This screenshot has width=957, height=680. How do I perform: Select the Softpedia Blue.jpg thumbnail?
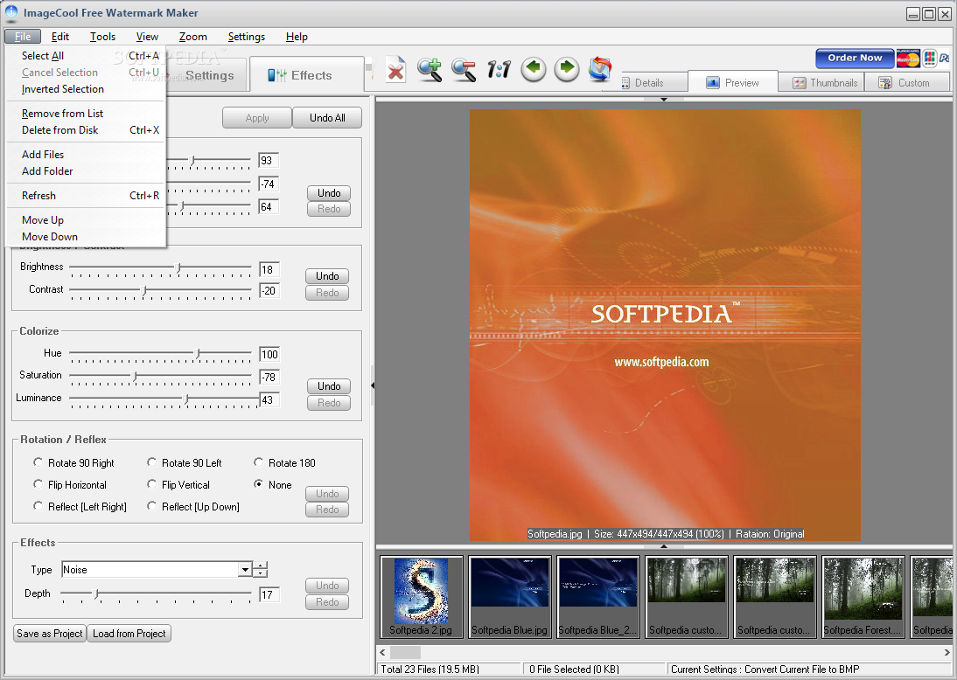(x=510, y=597)
